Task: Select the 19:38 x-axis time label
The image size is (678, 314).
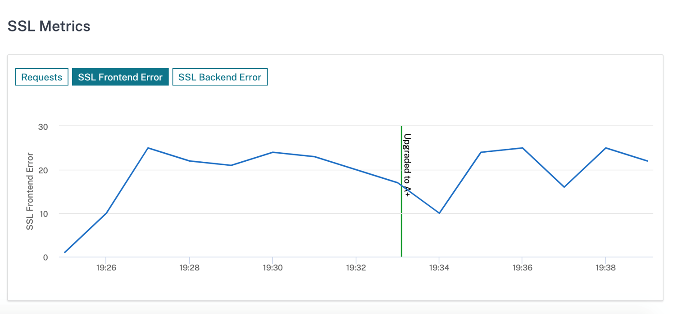Action: click(x=605, y=268)
